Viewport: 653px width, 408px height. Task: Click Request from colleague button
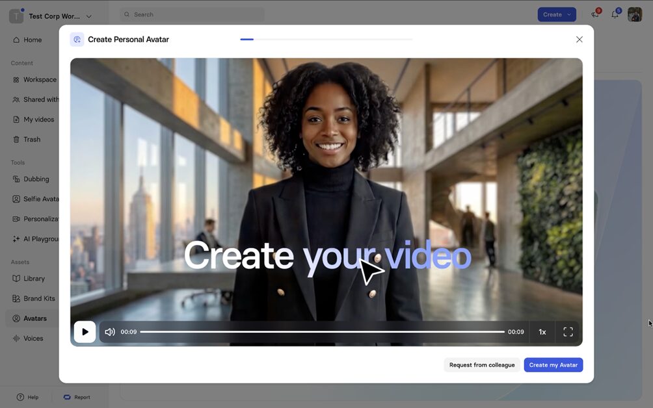(x=481, y=365)
